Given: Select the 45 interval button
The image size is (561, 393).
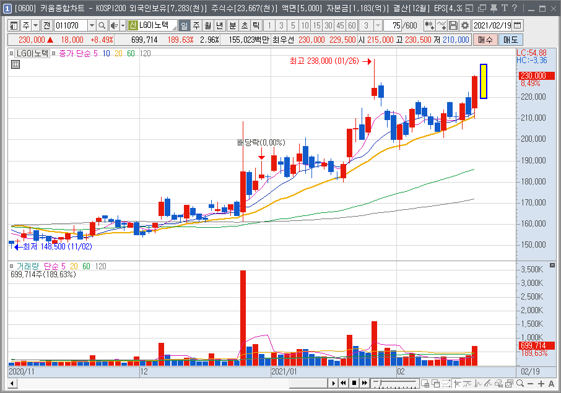Looking at the screenshot, I should tap(340, 25).
